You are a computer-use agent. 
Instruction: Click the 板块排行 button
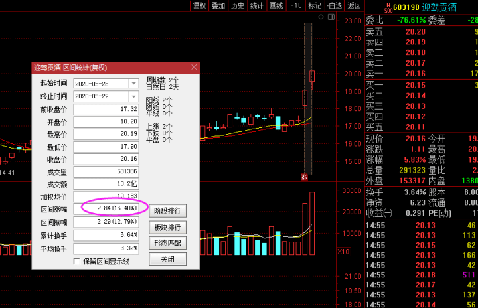pyautogui.click(x=167, y=227)
